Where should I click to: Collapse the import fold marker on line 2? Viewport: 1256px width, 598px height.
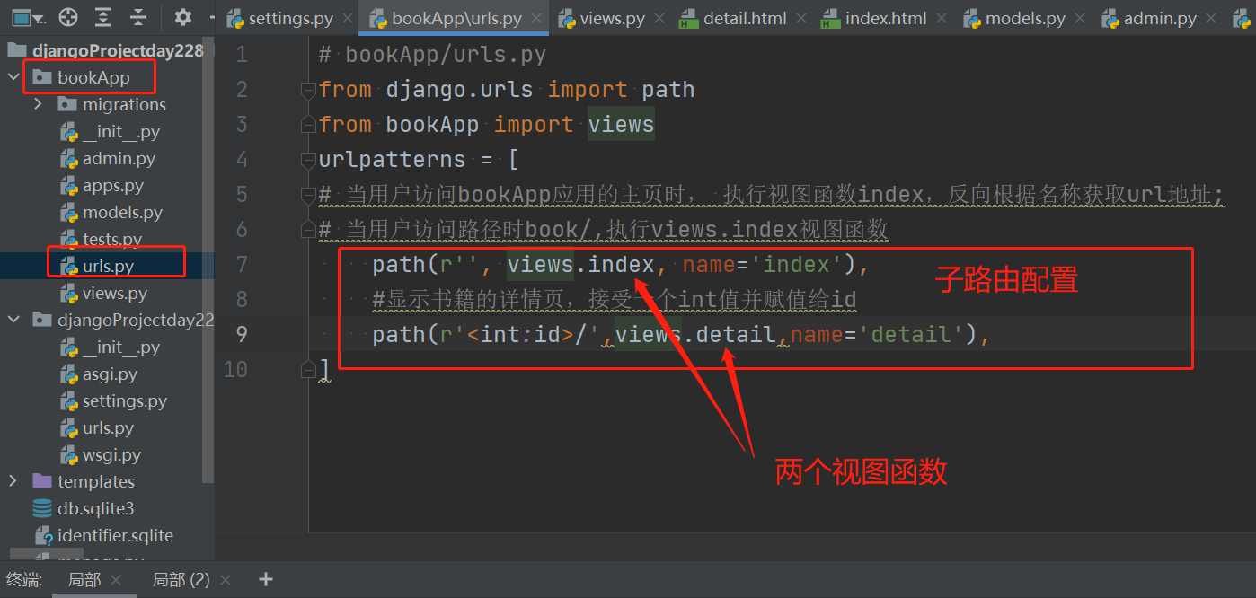point(308,90)
